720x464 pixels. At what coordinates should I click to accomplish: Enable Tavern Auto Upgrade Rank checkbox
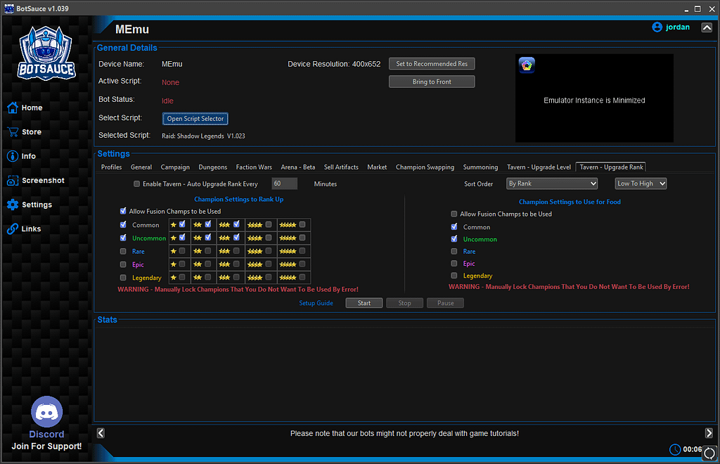pos(136,183)
